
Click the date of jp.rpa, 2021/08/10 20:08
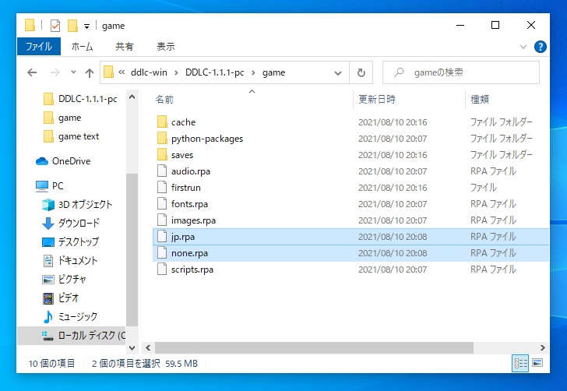pos(393,237)
